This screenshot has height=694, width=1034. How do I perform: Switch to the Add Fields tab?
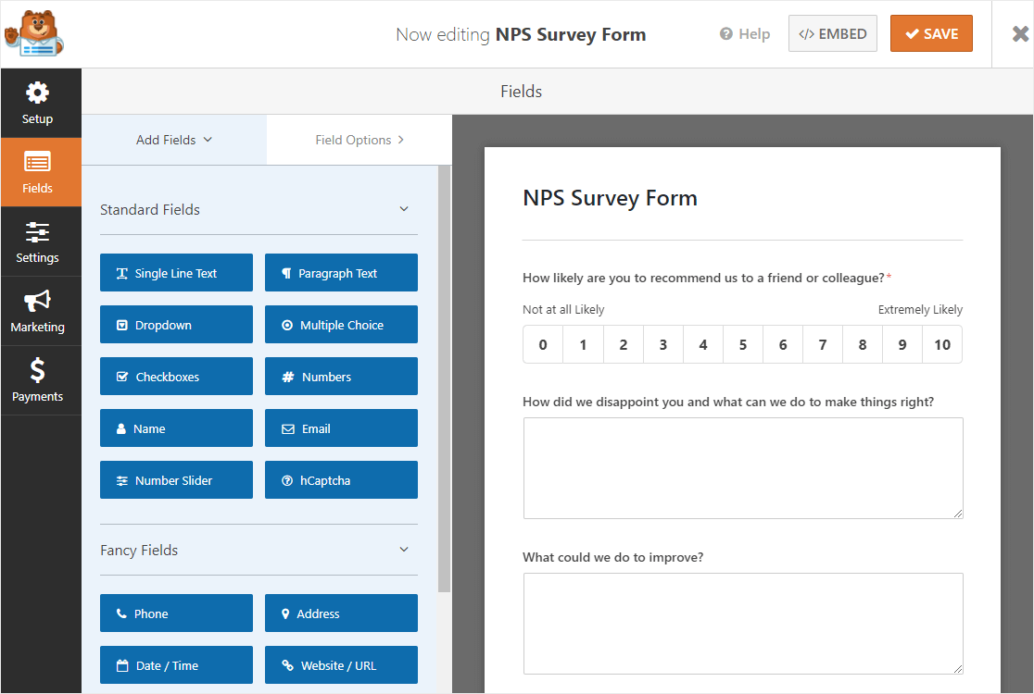[x=174, y=140]
